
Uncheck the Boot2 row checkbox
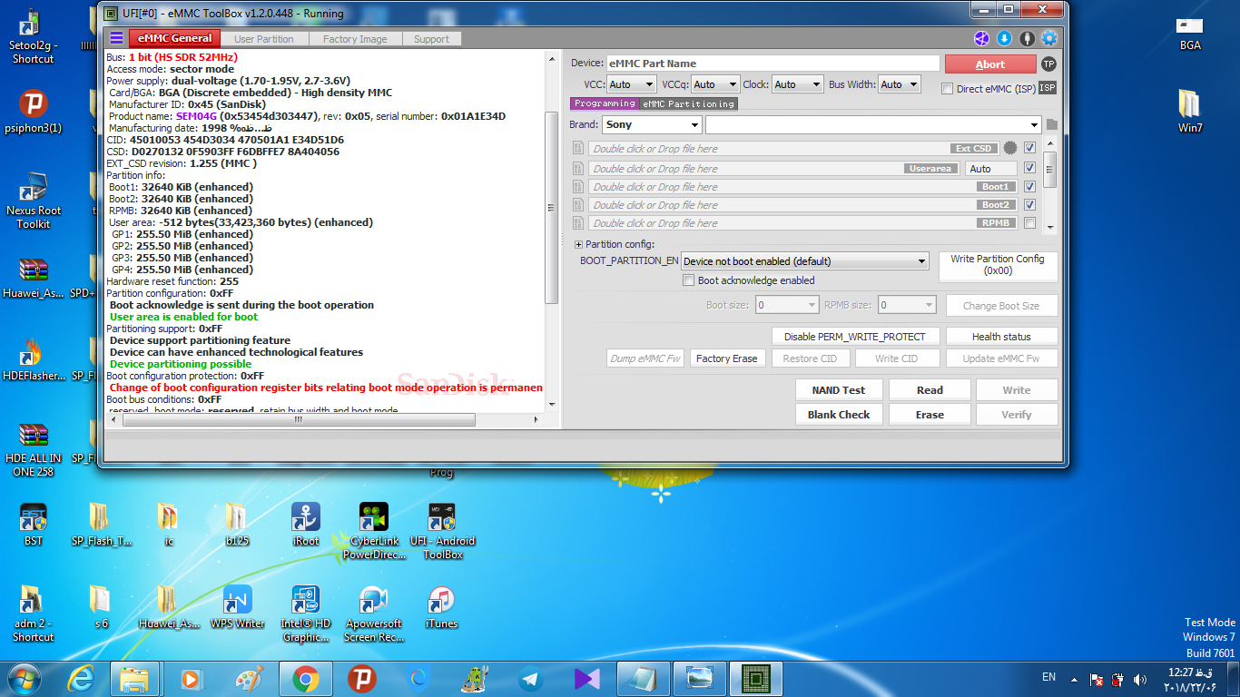click(1029, 204)
